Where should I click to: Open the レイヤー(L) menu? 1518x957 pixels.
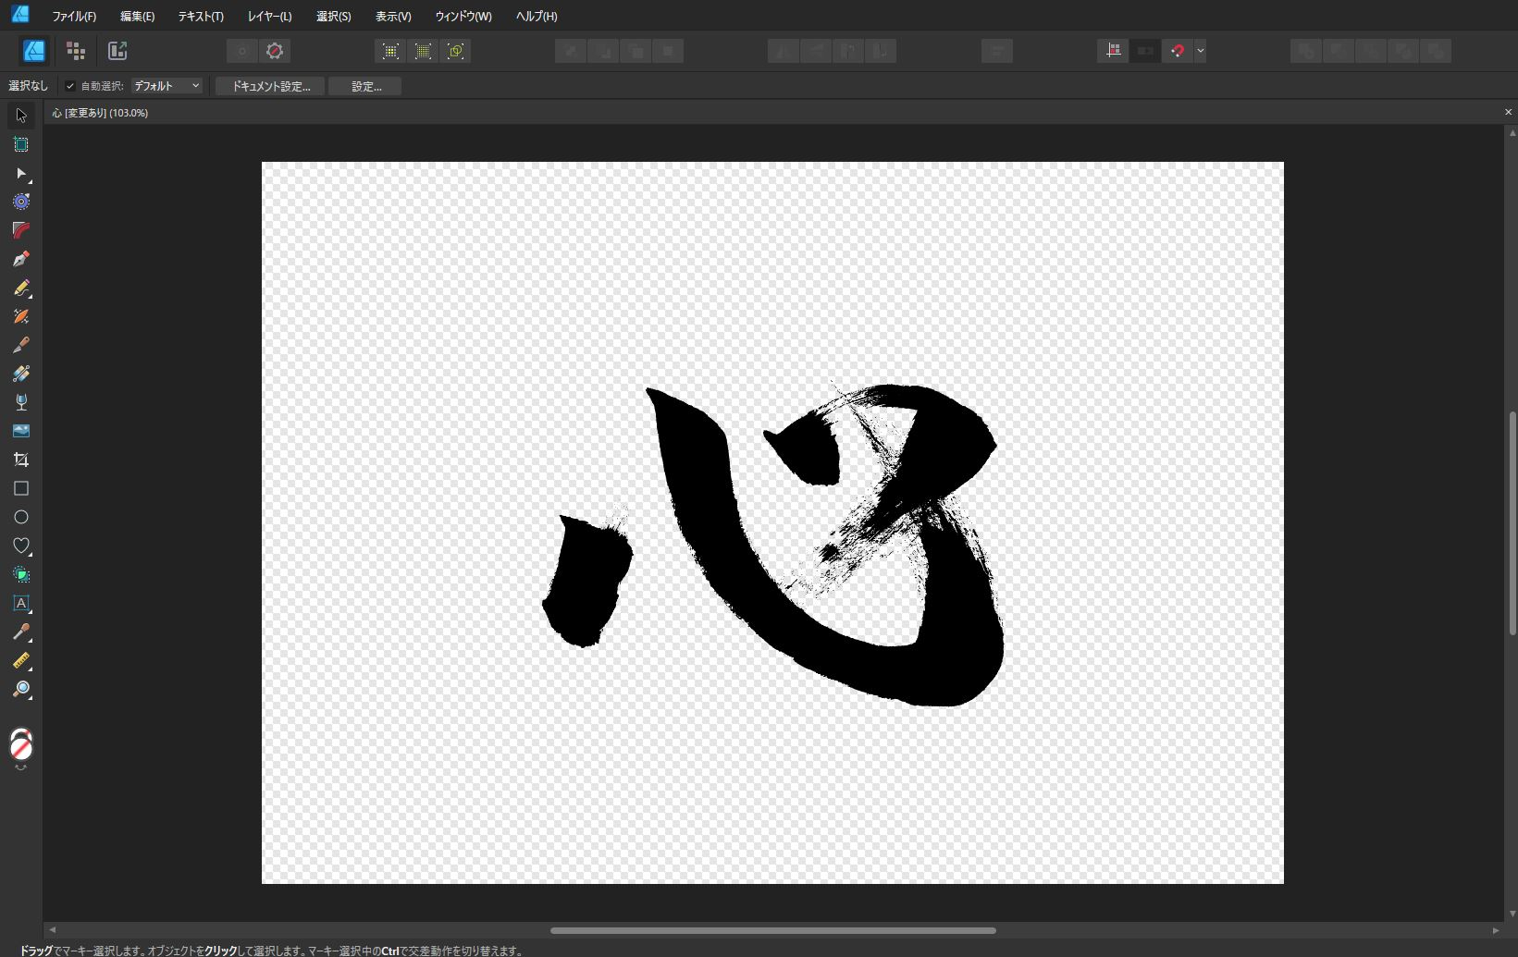coord(269,17)
